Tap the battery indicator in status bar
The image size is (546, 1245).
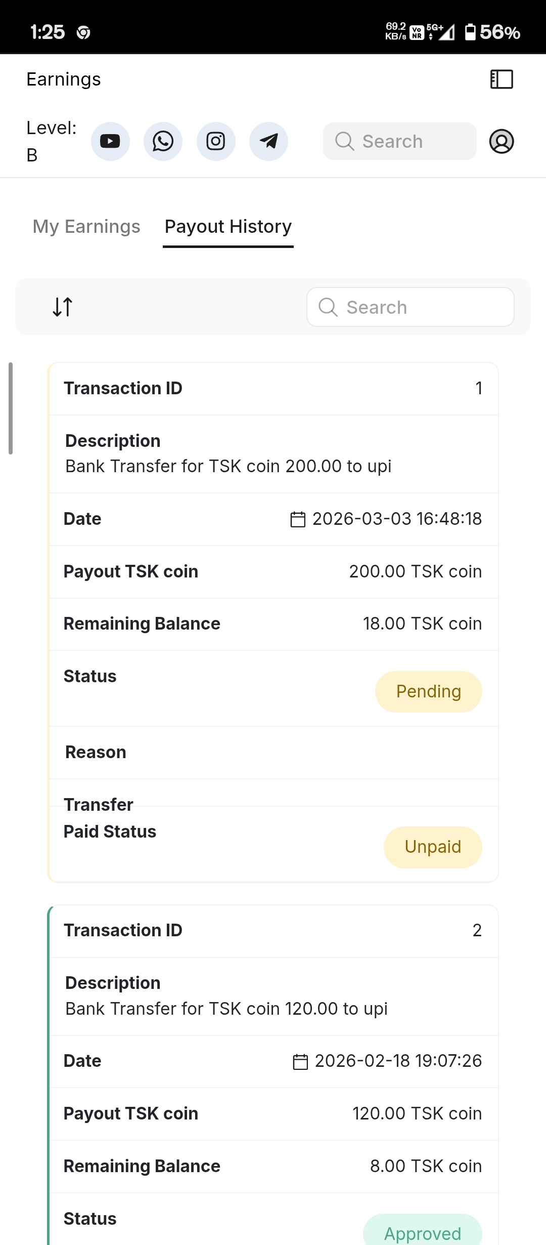pos(470,32)
